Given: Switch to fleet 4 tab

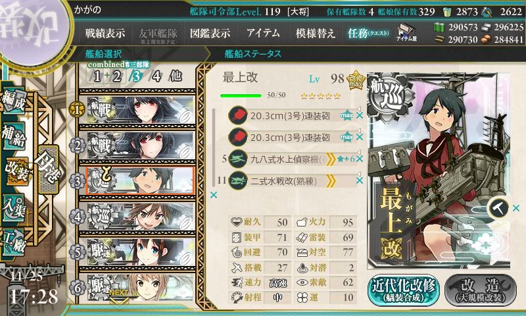Looking at the screenshot, I should pos(156,76).
